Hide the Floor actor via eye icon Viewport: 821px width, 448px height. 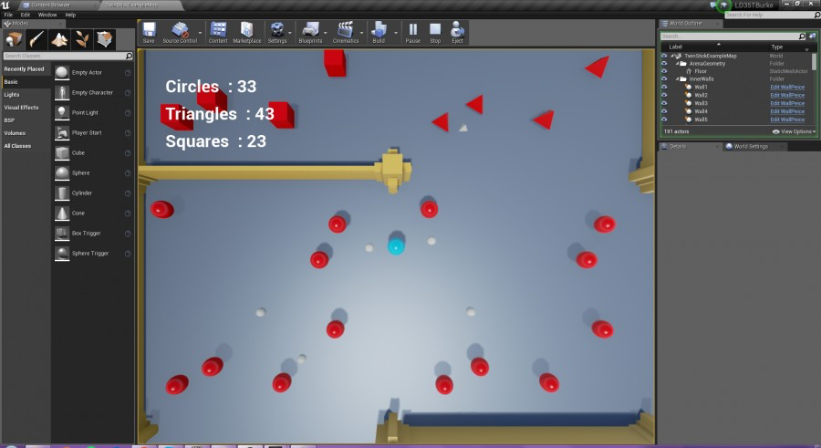664,71
